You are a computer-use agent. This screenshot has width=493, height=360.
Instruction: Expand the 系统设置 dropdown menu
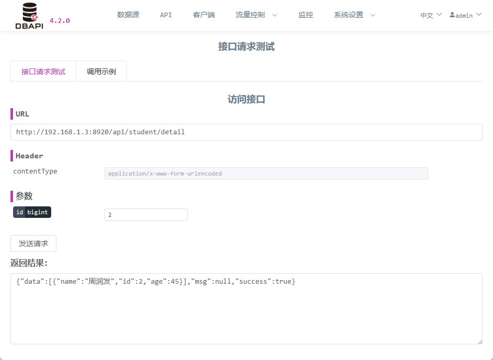pos(354,15)
